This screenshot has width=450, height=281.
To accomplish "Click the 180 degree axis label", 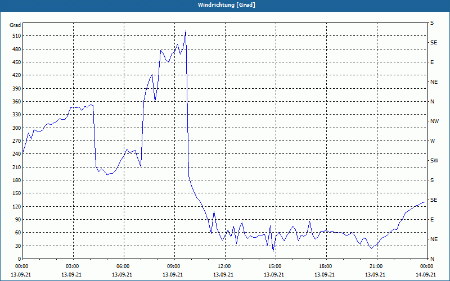I will (16, 180).
